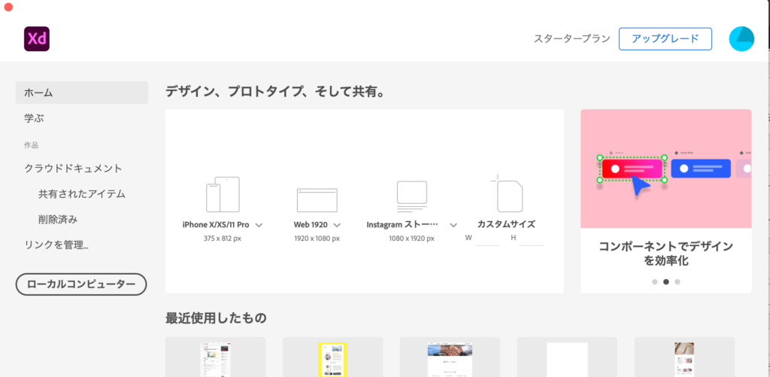Select the Web 1920 artboard icon
Screen dimensions: 770x377
(x=317, y=199)
